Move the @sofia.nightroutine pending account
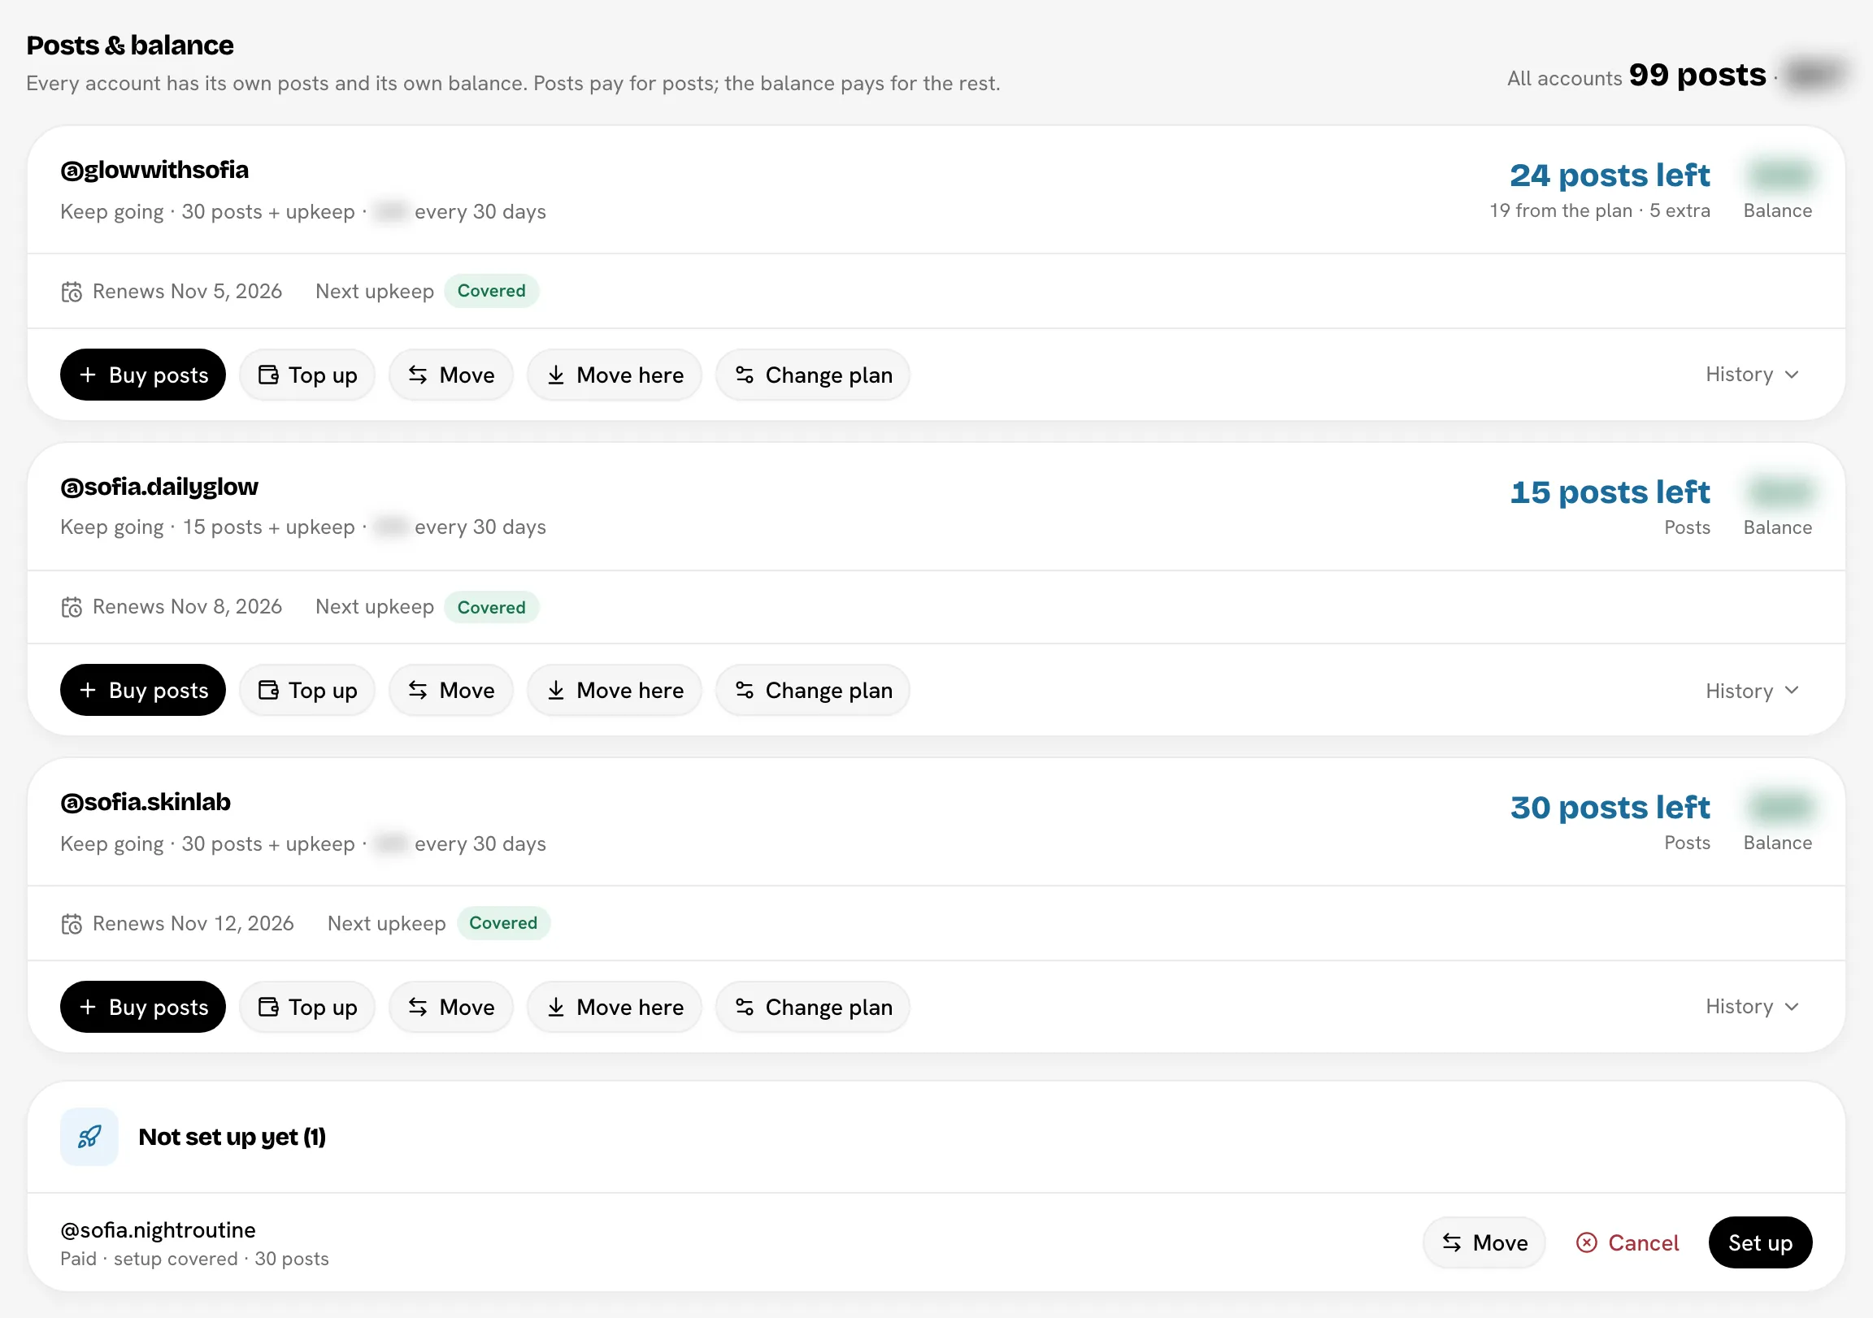Screen dimensions: 1873x1318 click(1484, 1242)
